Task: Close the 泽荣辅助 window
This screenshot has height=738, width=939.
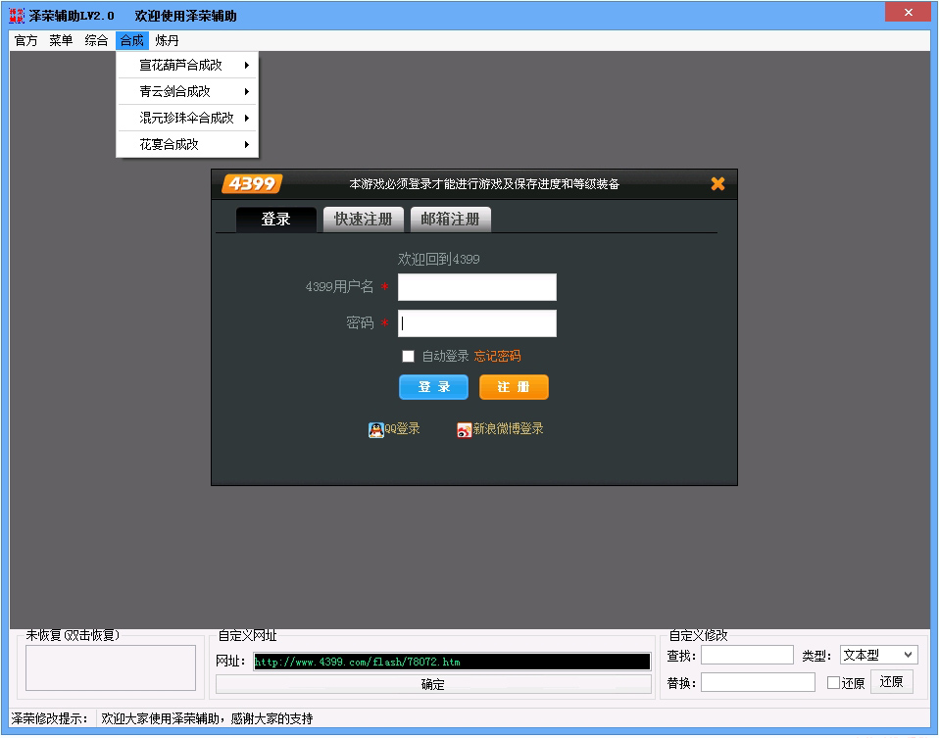Action: click(908, 12)
